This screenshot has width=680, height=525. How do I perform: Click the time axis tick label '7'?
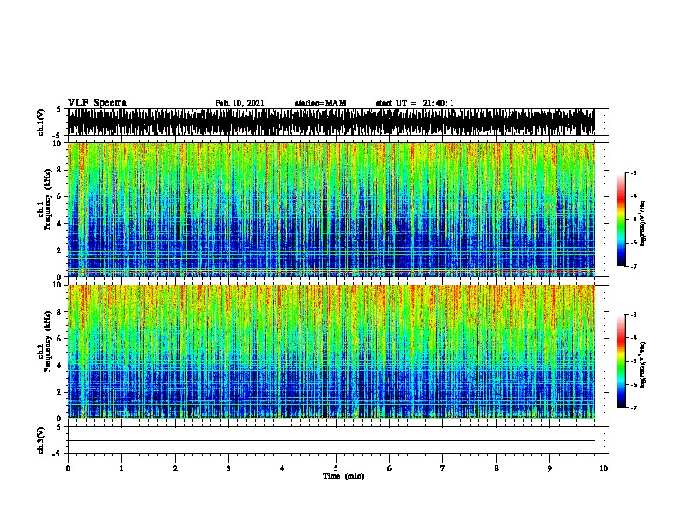(443, 468)
